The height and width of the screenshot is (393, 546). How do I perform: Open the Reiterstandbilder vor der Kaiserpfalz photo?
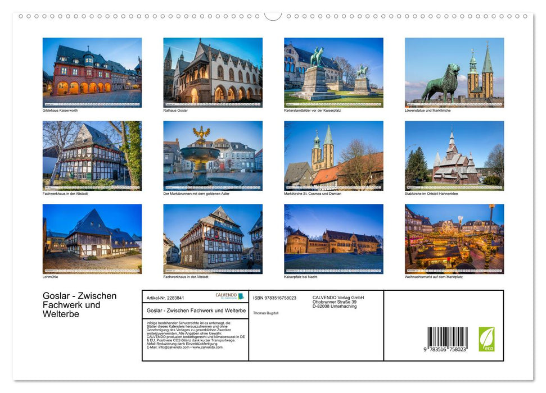point(333,72)
